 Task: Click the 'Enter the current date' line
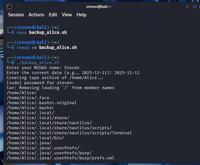[73, 72]
